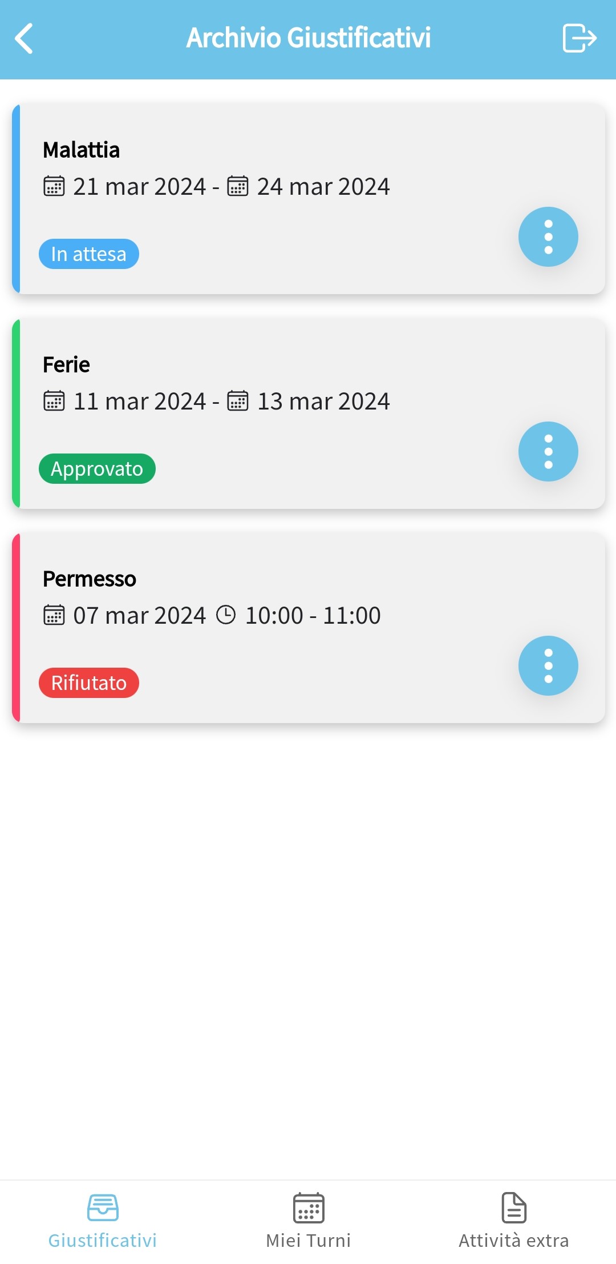The image size is (616, 1264).
Task: Click the calendar icon before 13 mar 2024
Action: point(238,401)
